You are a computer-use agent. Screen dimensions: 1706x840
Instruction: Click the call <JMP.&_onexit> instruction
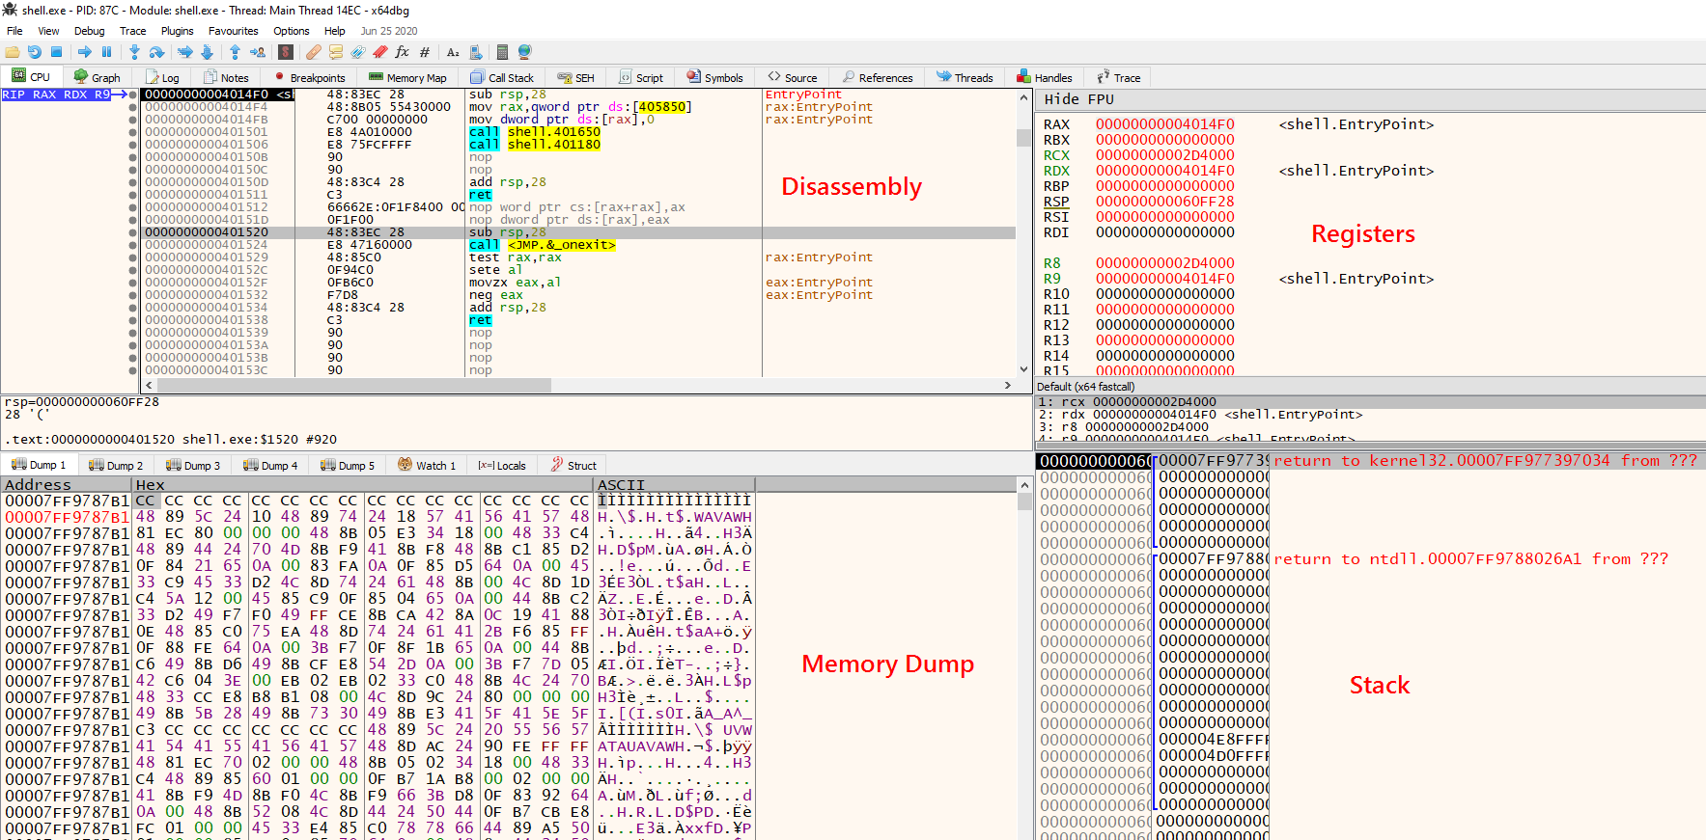[543, 245]
